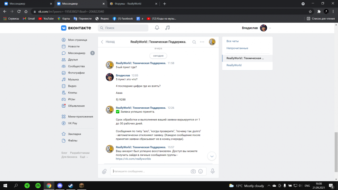
Task: Open Разработчикам footer link
Action: pos(79,153)
